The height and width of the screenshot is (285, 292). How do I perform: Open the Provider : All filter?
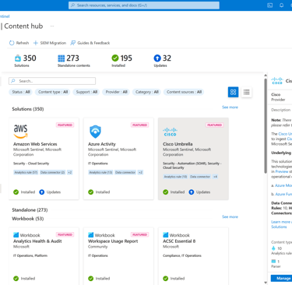click(x=116, y=92)
